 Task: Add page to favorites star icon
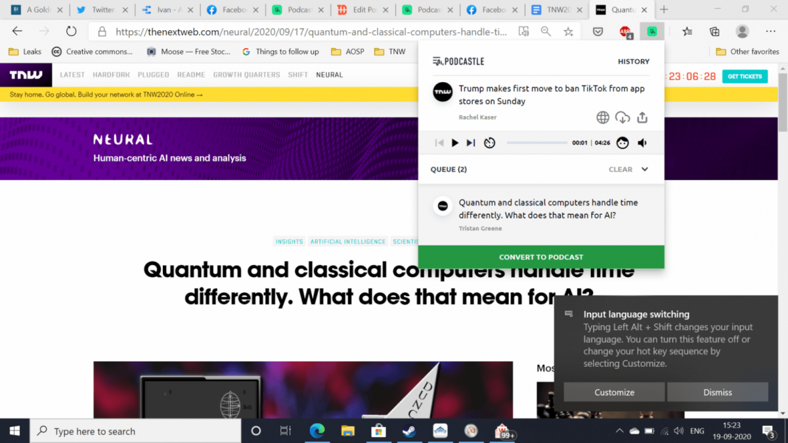coord(569,32)
